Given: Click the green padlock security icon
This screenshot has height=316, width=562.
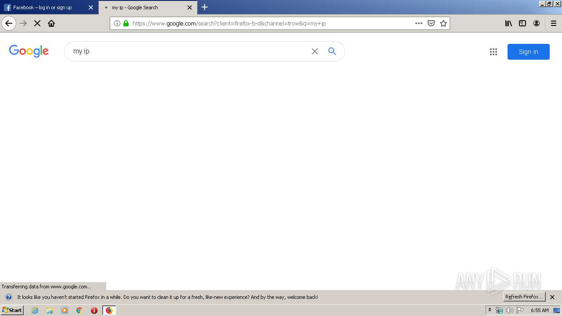Looking at the screenshot, I should [x=126, y=23].
